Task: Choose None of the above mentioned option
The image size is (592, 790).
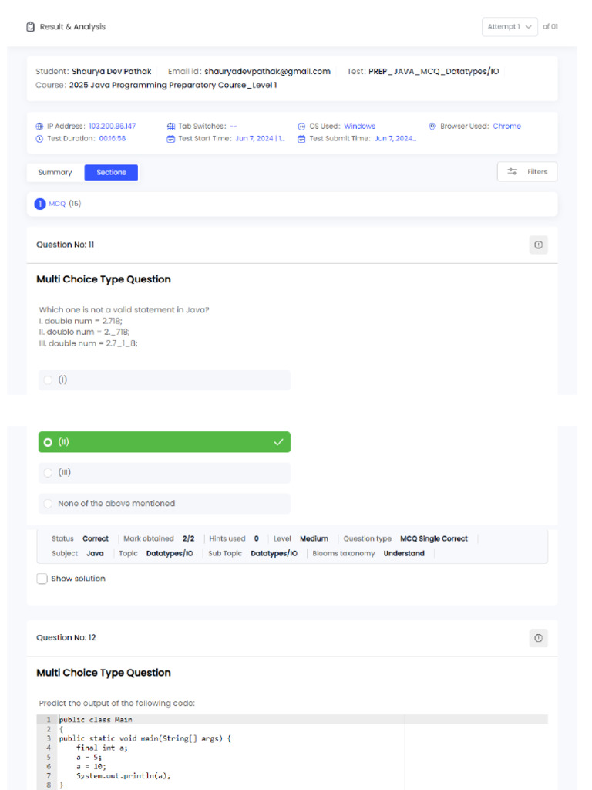Action: pos(49,504)
